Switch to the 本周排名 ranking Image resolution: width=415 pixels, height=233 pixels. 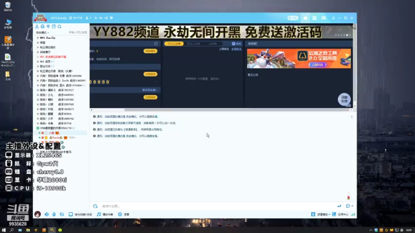[236, 49]
